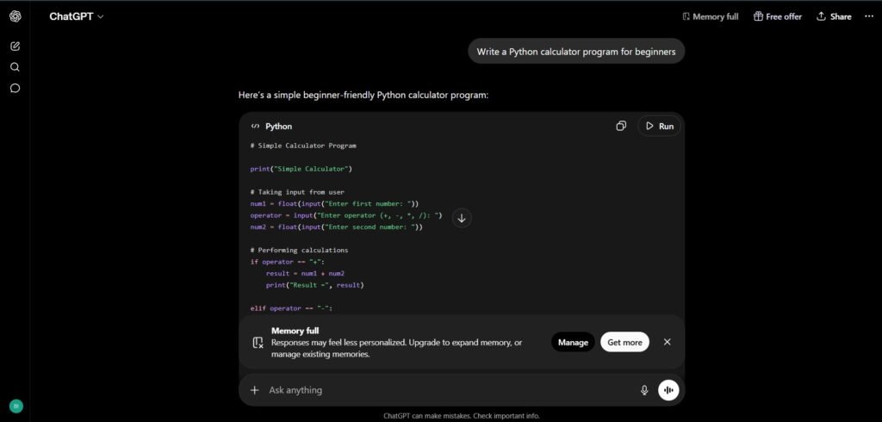
Task: Click the memory icon in the banner
Action: [258, 343]
